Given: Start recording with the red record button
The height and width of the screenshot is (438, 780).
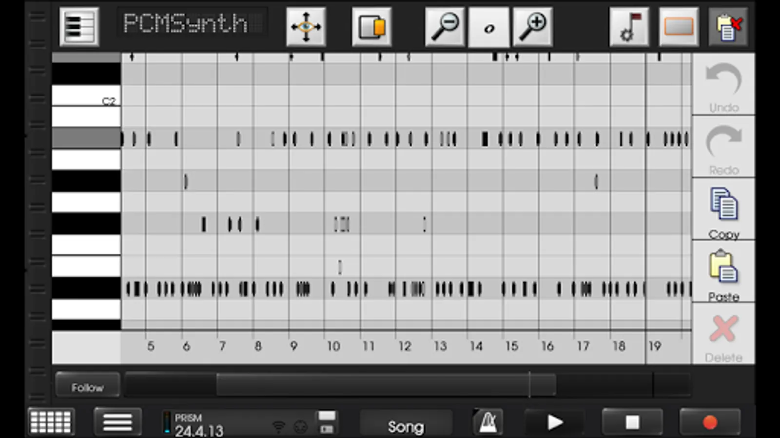Looking at the screenshot, I should point(710,422).
